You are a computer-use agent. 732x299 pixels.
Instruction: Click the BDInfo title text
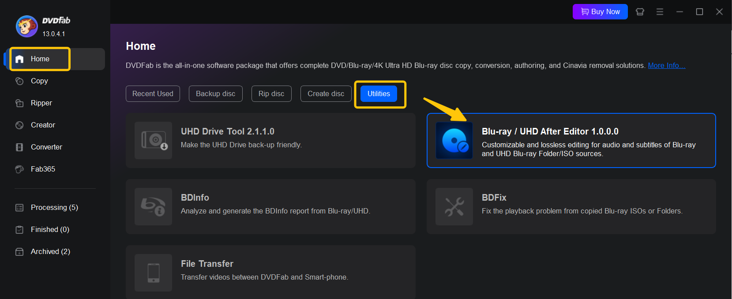click(x=195, y=198)
